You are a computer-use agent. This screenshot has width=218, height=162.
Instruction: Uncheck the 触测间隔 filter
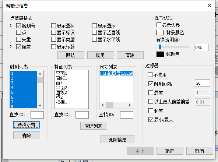click(x=151, y=84)
